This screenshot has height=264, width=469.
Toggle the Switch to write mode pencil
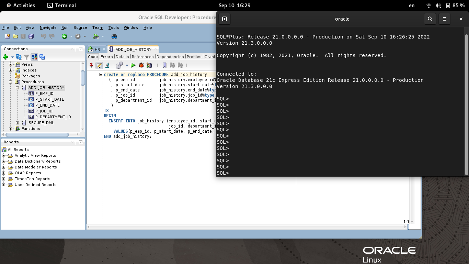99,65
